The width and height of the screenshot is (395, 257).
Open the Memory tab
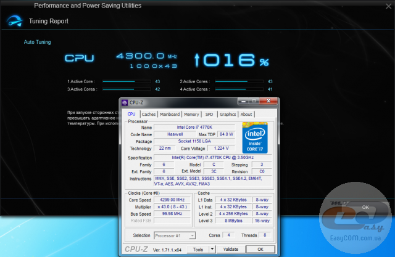tap(191, 115)
